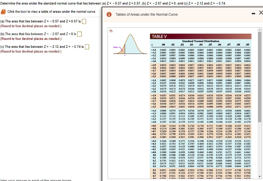Select the answer box for part (c)

[87, 47]
